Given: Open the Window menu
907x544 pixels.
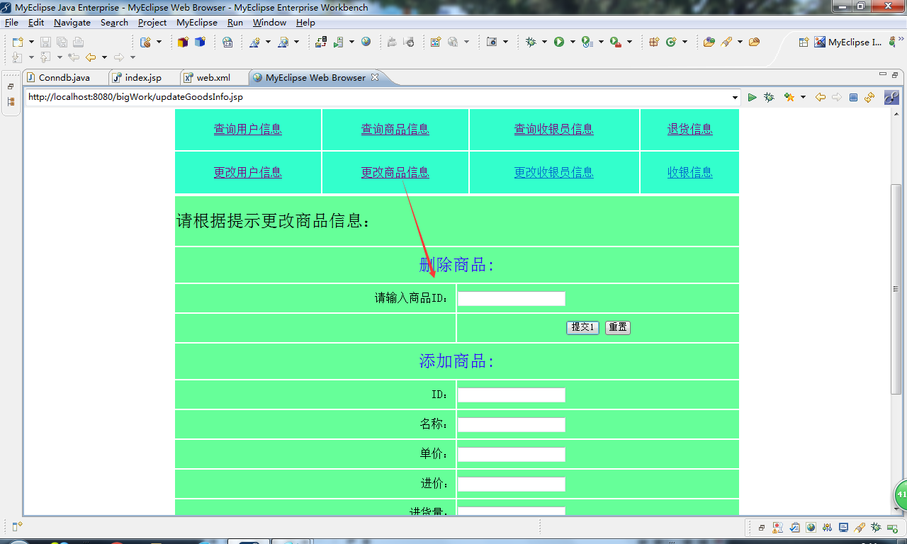Looking at the screenshot, I should (x=269, y=23).
